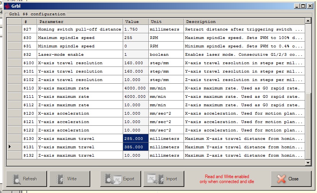Click the mm/sec^2 unit for $121

pyautogui.click(x=166, y=122)
